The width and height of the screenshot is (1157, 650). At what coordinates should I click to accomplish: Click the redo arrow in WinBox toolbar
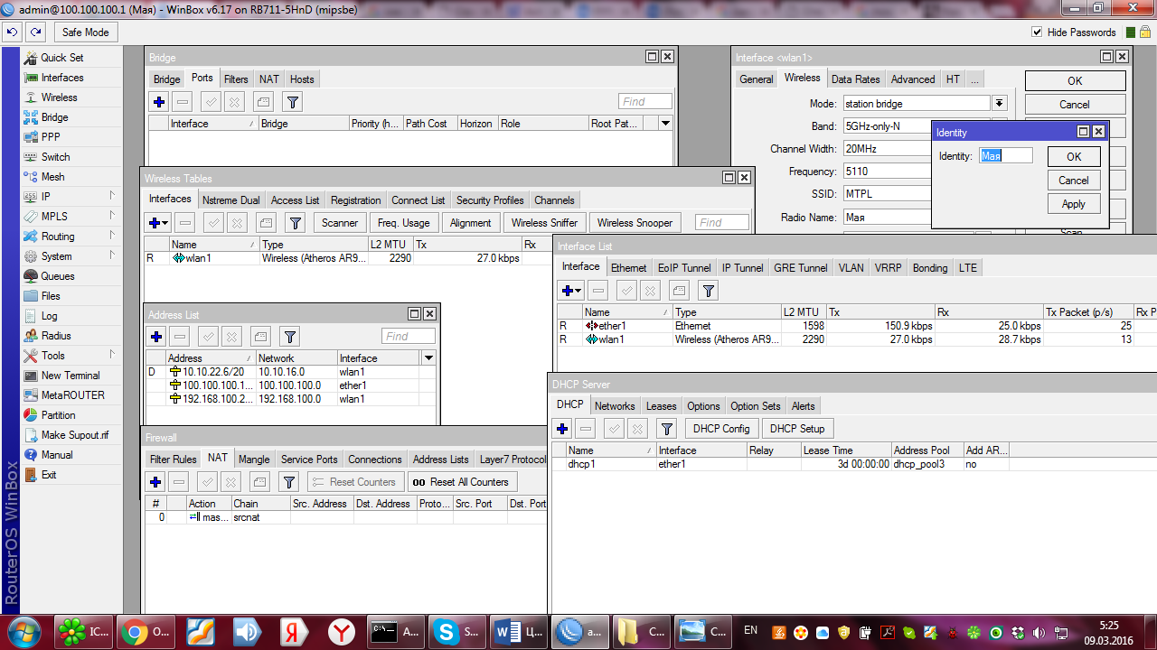[35, 32]
